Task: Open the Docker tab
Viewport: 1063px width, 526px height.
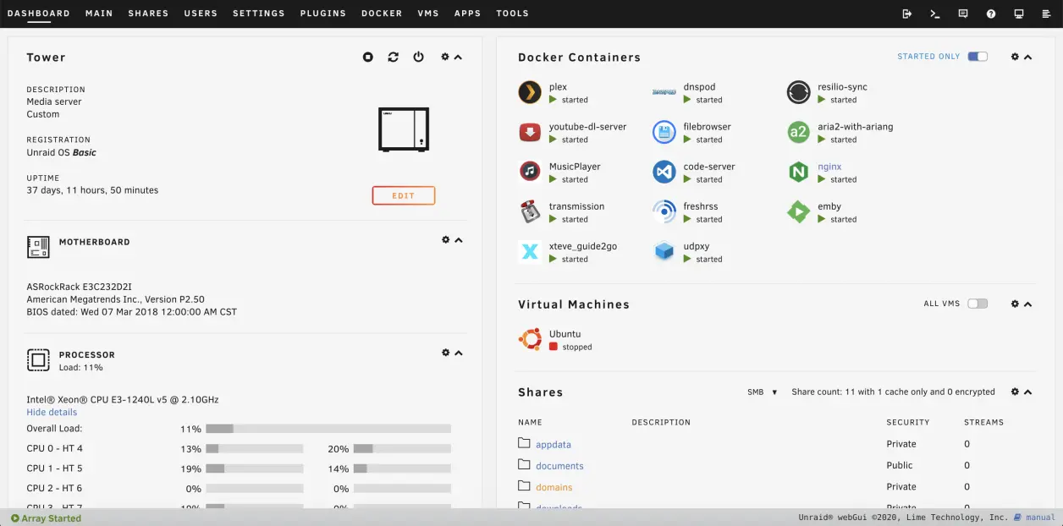Action: click(x=382, y=14)
